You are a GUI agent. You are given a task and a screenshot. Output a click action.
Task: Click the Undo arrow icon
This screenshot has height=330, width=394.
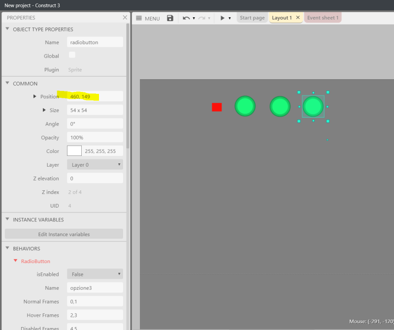[186, 18]
